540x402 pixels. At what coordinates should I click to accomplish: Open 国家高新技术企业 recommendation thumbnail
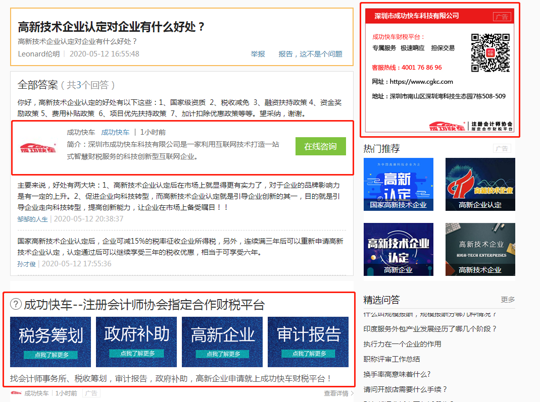coord(398,184)
